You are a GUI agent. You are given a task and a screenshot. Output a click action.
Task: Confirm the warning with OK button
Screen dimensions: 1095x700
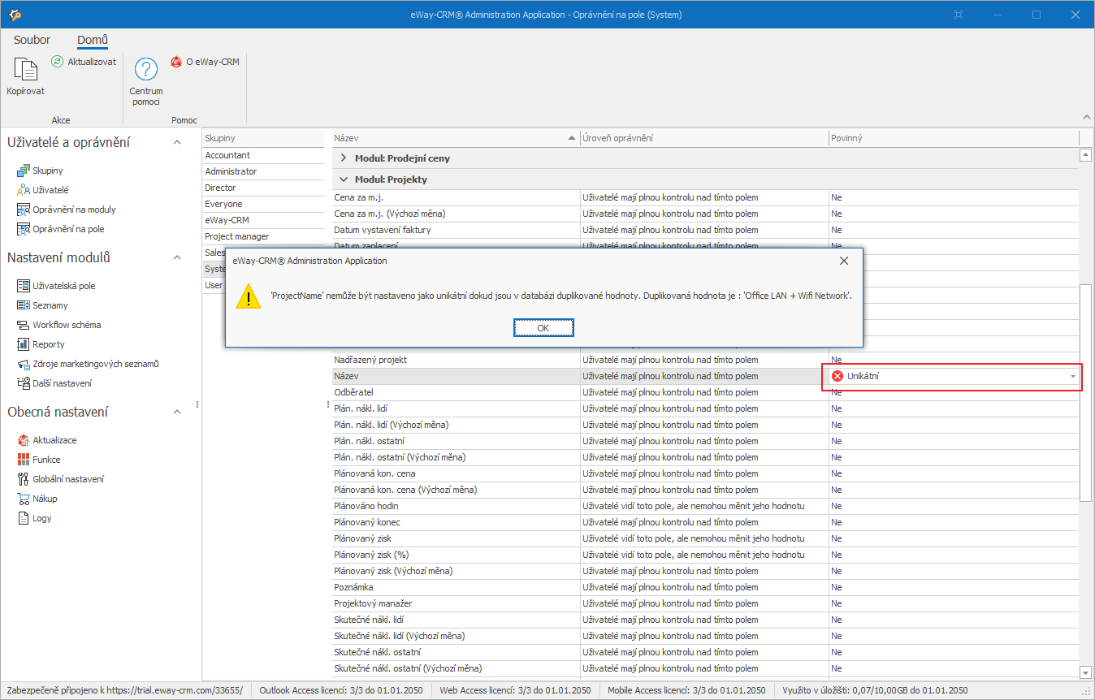543,327
